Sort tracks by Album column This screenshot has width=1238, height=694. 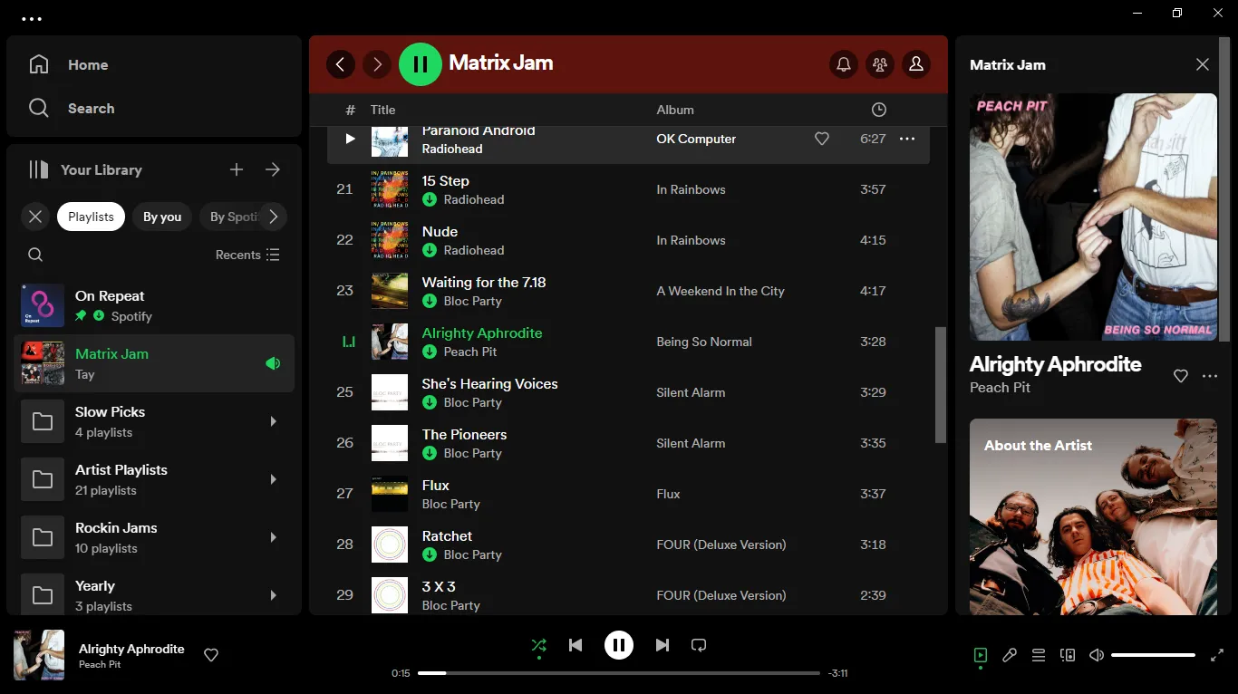click(x=675, y=110)
